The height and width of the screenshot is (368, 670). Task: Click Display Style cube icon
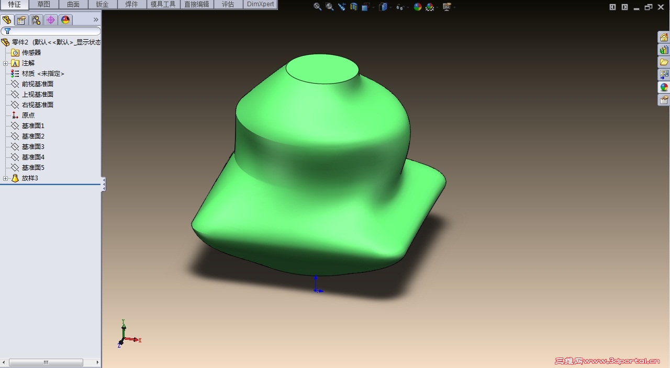[x=383, y=7]
